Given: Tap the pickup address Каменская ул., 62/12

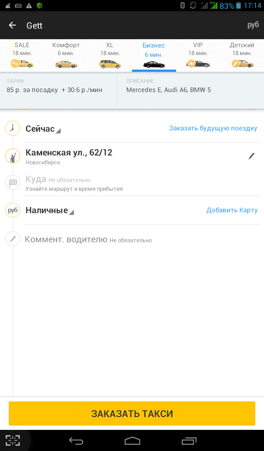Looking at the screenshot, I should coord(69,152).
